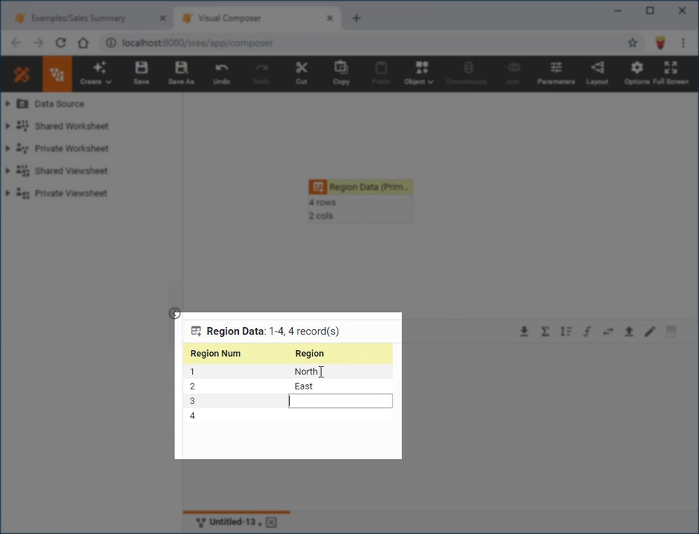Click the Region Data table icon in preview header
Image resolution: width=699 pixels, height=534 pixels.
pyautogui.click(x=196, y=331)
